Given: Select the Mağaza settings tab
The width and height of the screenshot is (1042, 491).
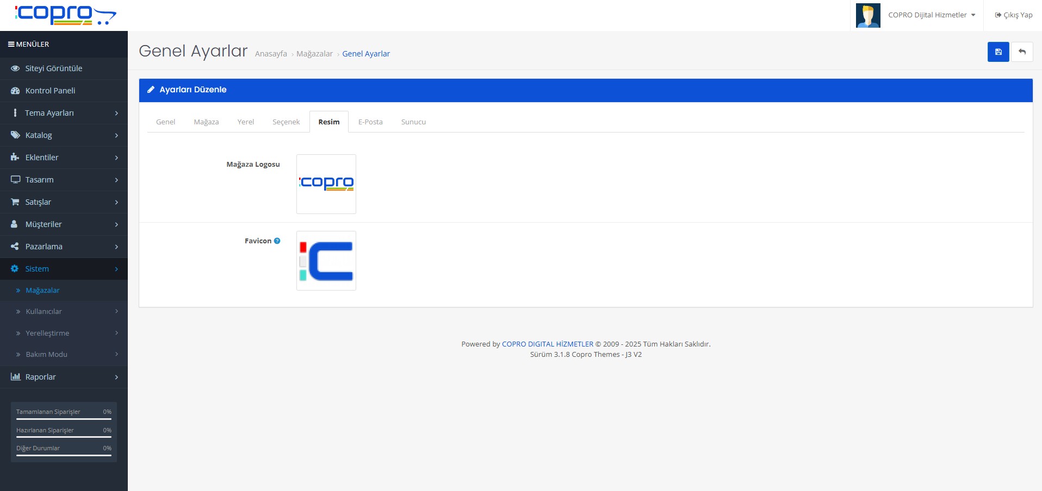Looking at the screenshot, I should point(206,122).
